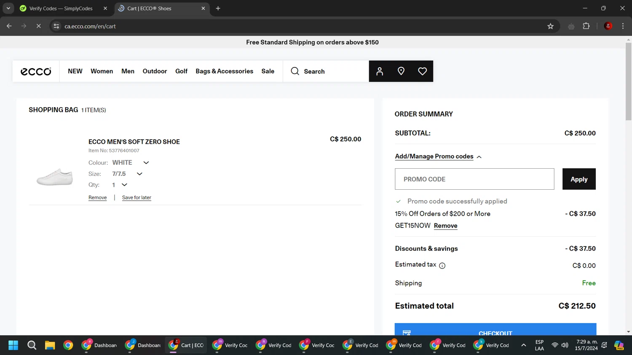Click the Search field in the header
The width and height of the screenshot is (632, 355).
click(326, 71)
